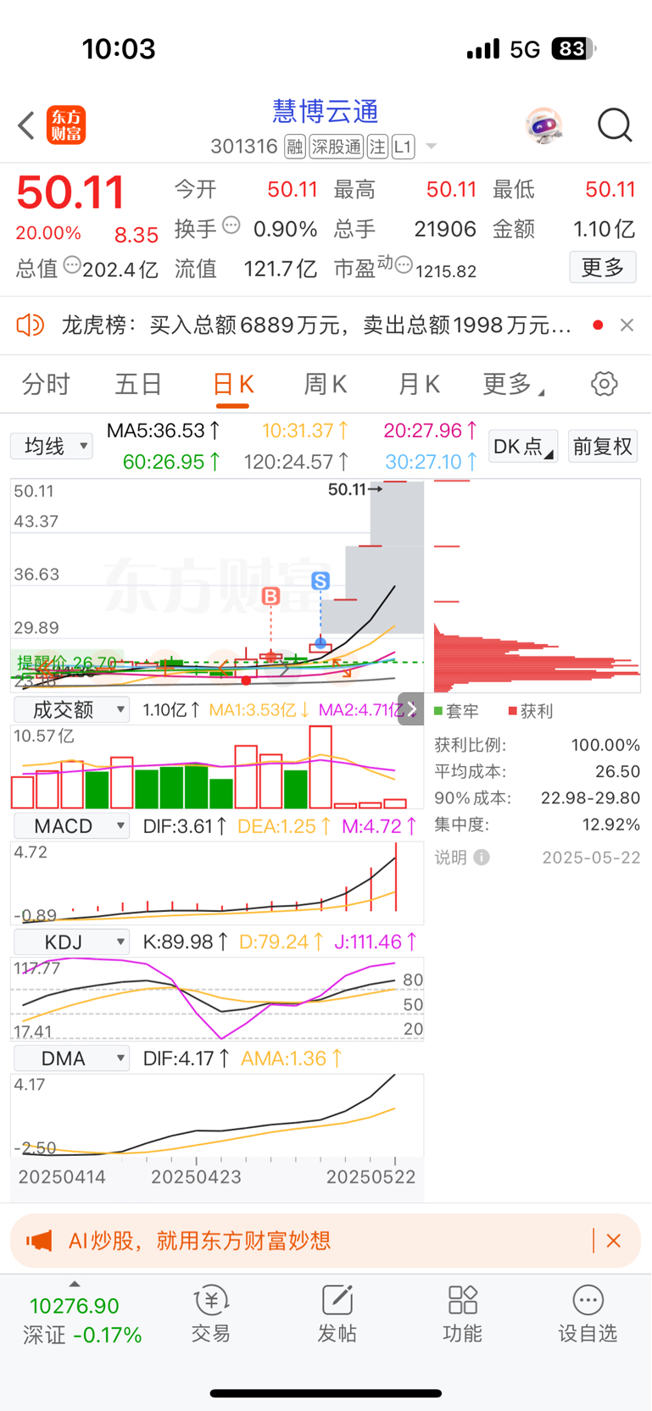Screen dimensions: 652x1411
Task: Switch to 月K tab
Action: [x=419, y=384]
